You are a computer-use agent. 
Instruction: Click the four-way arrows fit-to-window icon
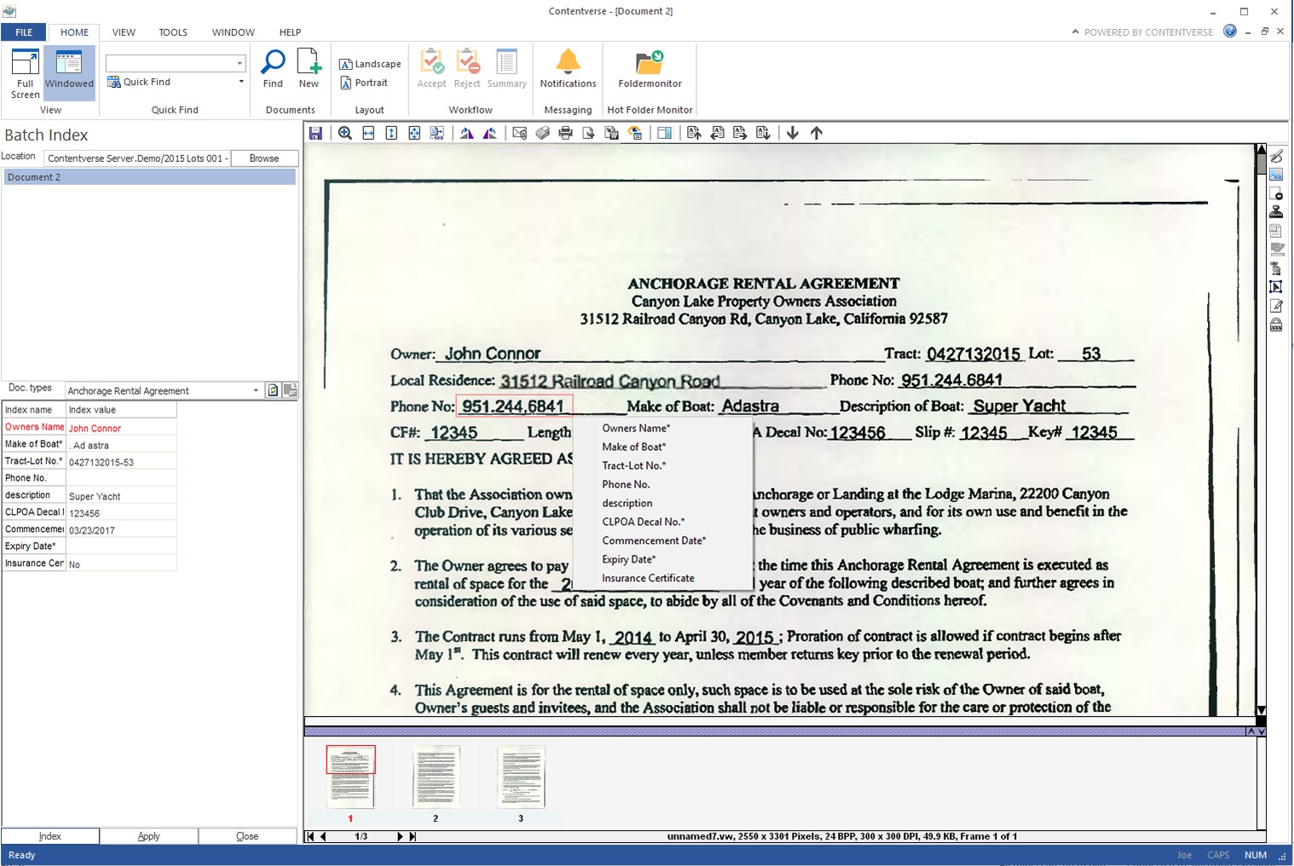pyautogui.click(x=414, y=133)
